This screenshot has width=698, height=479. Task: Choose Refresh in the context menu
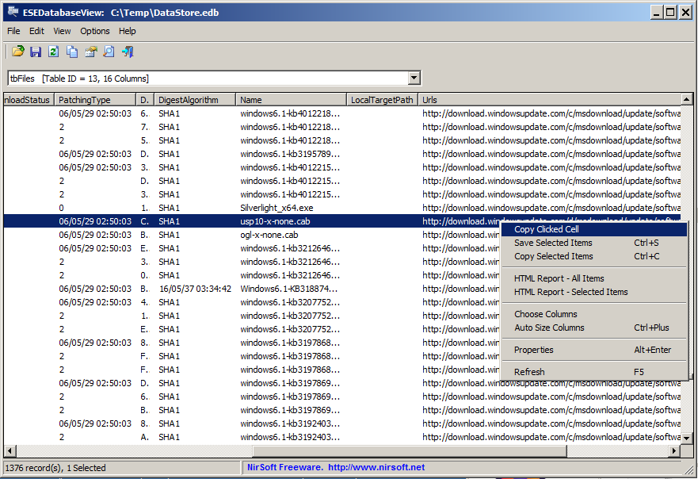594,372
